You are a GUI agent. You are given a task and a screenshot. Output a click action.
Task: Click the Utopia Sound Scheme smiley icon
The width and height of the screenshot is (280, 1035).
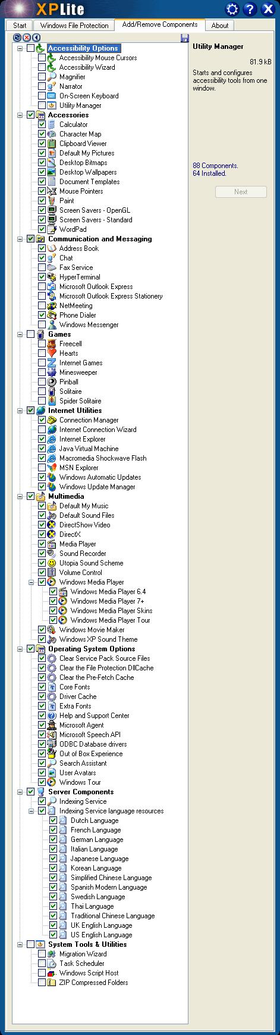52,563
